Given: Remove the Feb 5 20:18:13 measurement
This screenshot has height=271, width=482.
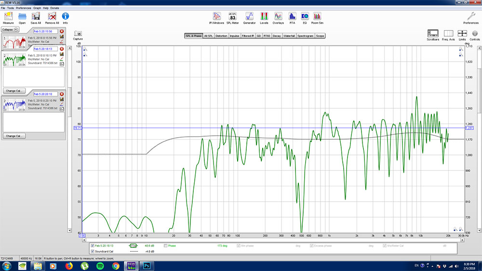Looking at the screenshot, I should click(x=62, y=49).
